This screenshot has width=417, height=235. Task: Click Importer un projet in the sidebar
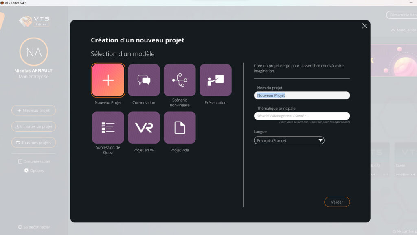click(33, 126)
